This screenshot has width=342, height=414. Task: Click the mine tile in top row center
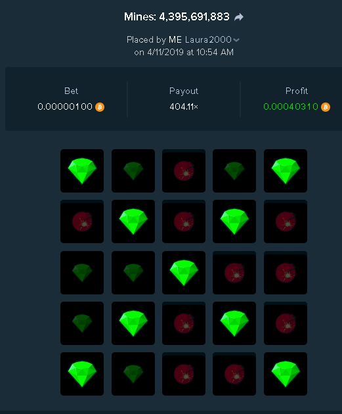coord(184,171)
